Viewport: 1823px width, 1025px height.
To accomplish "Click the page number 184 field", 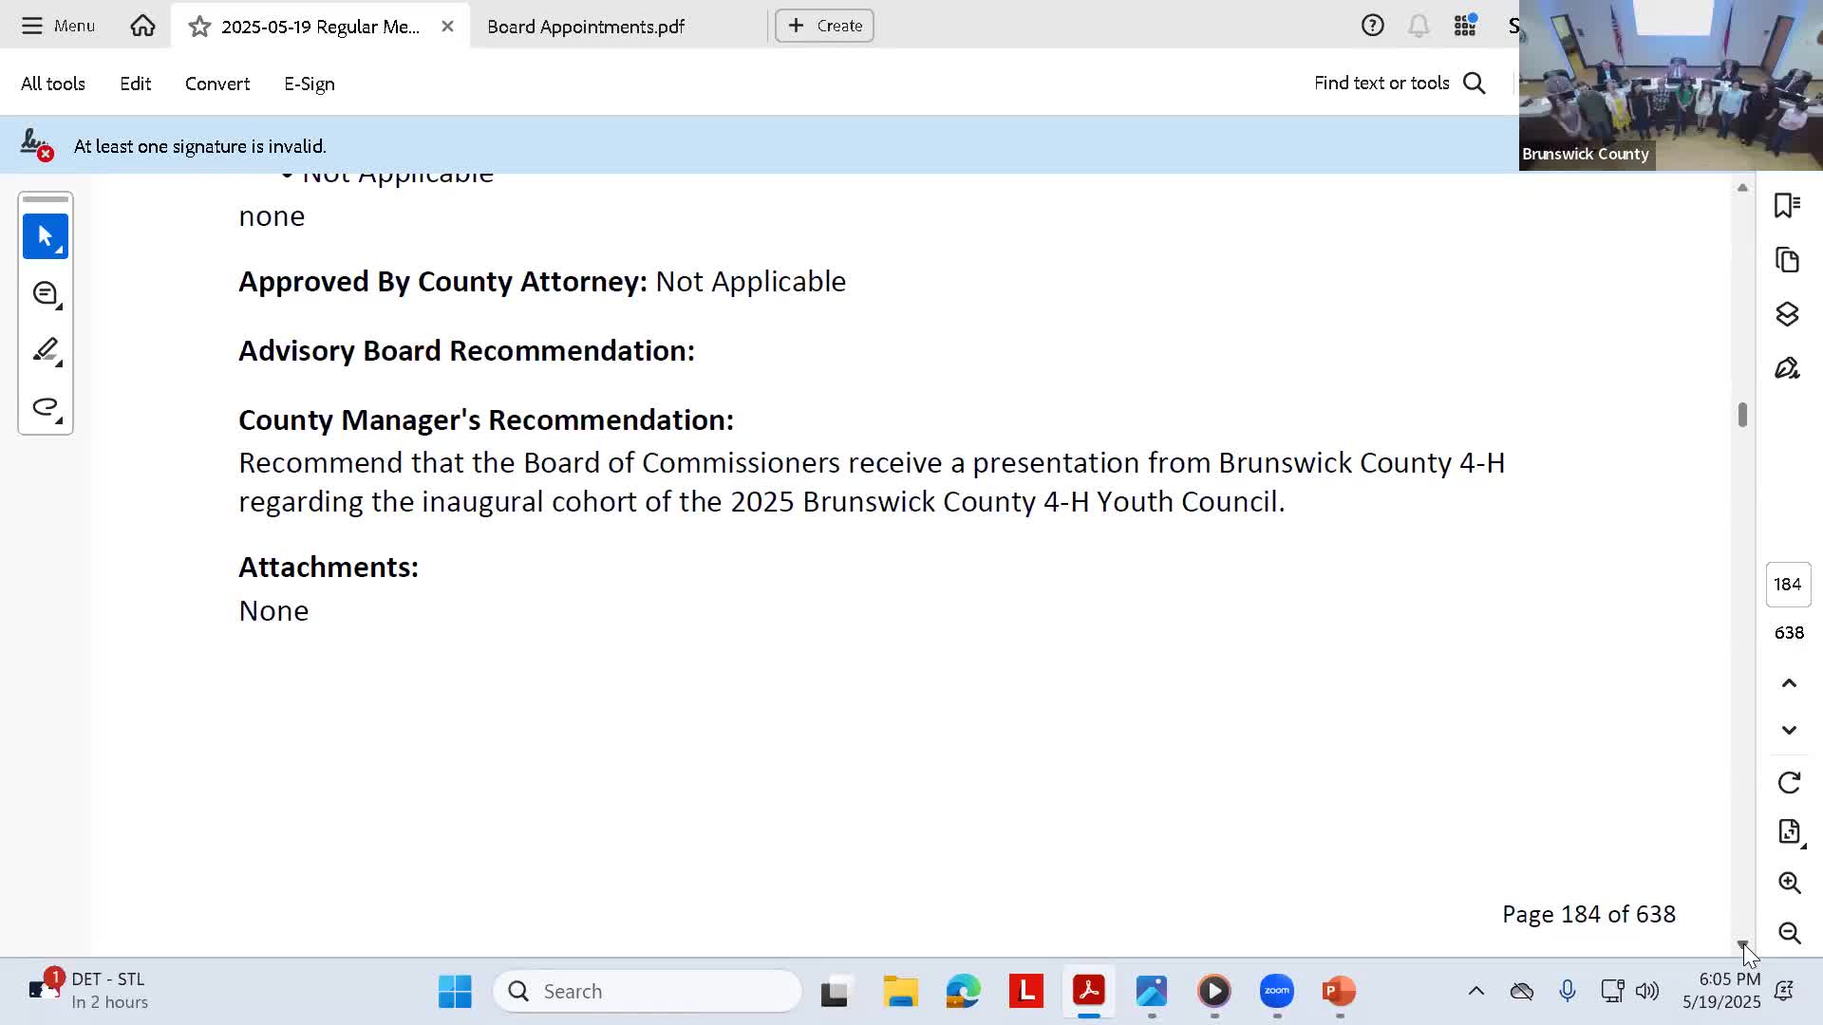I will point(1788,585).
